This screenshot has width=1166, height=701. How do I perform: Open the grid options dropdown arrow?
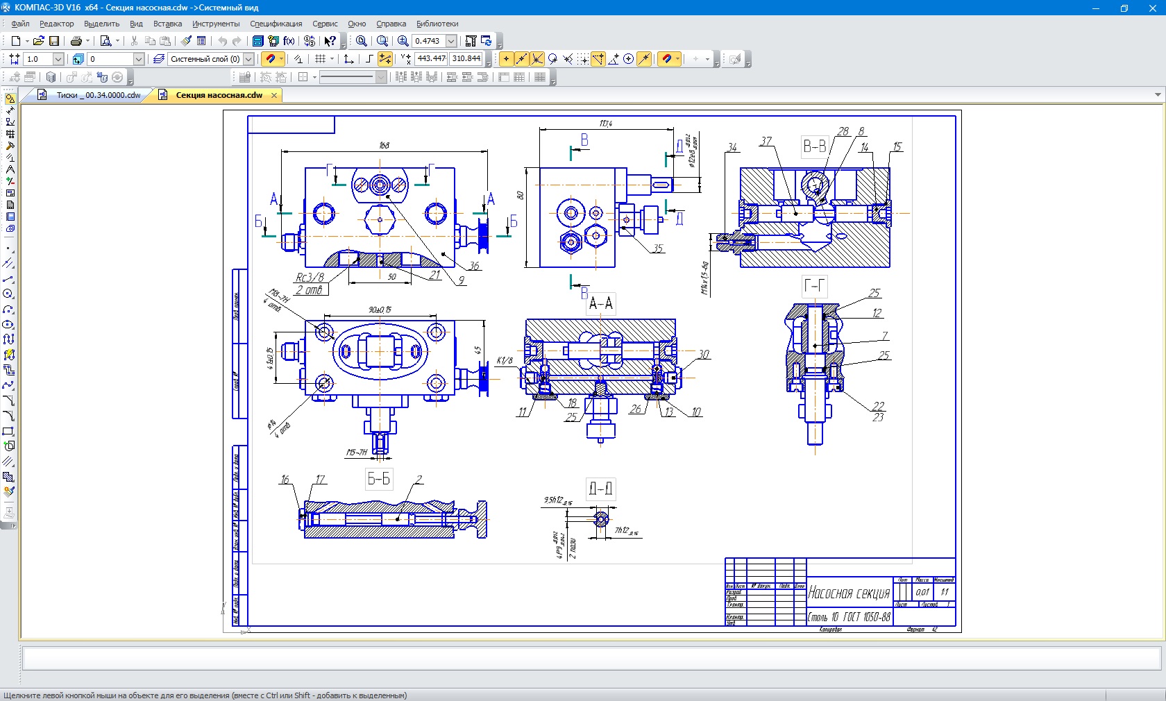pos(332,59)
